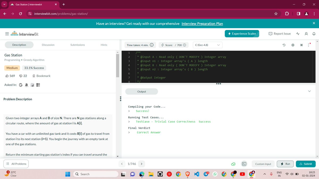Switch to the Submissions tab

pos(77,45)
